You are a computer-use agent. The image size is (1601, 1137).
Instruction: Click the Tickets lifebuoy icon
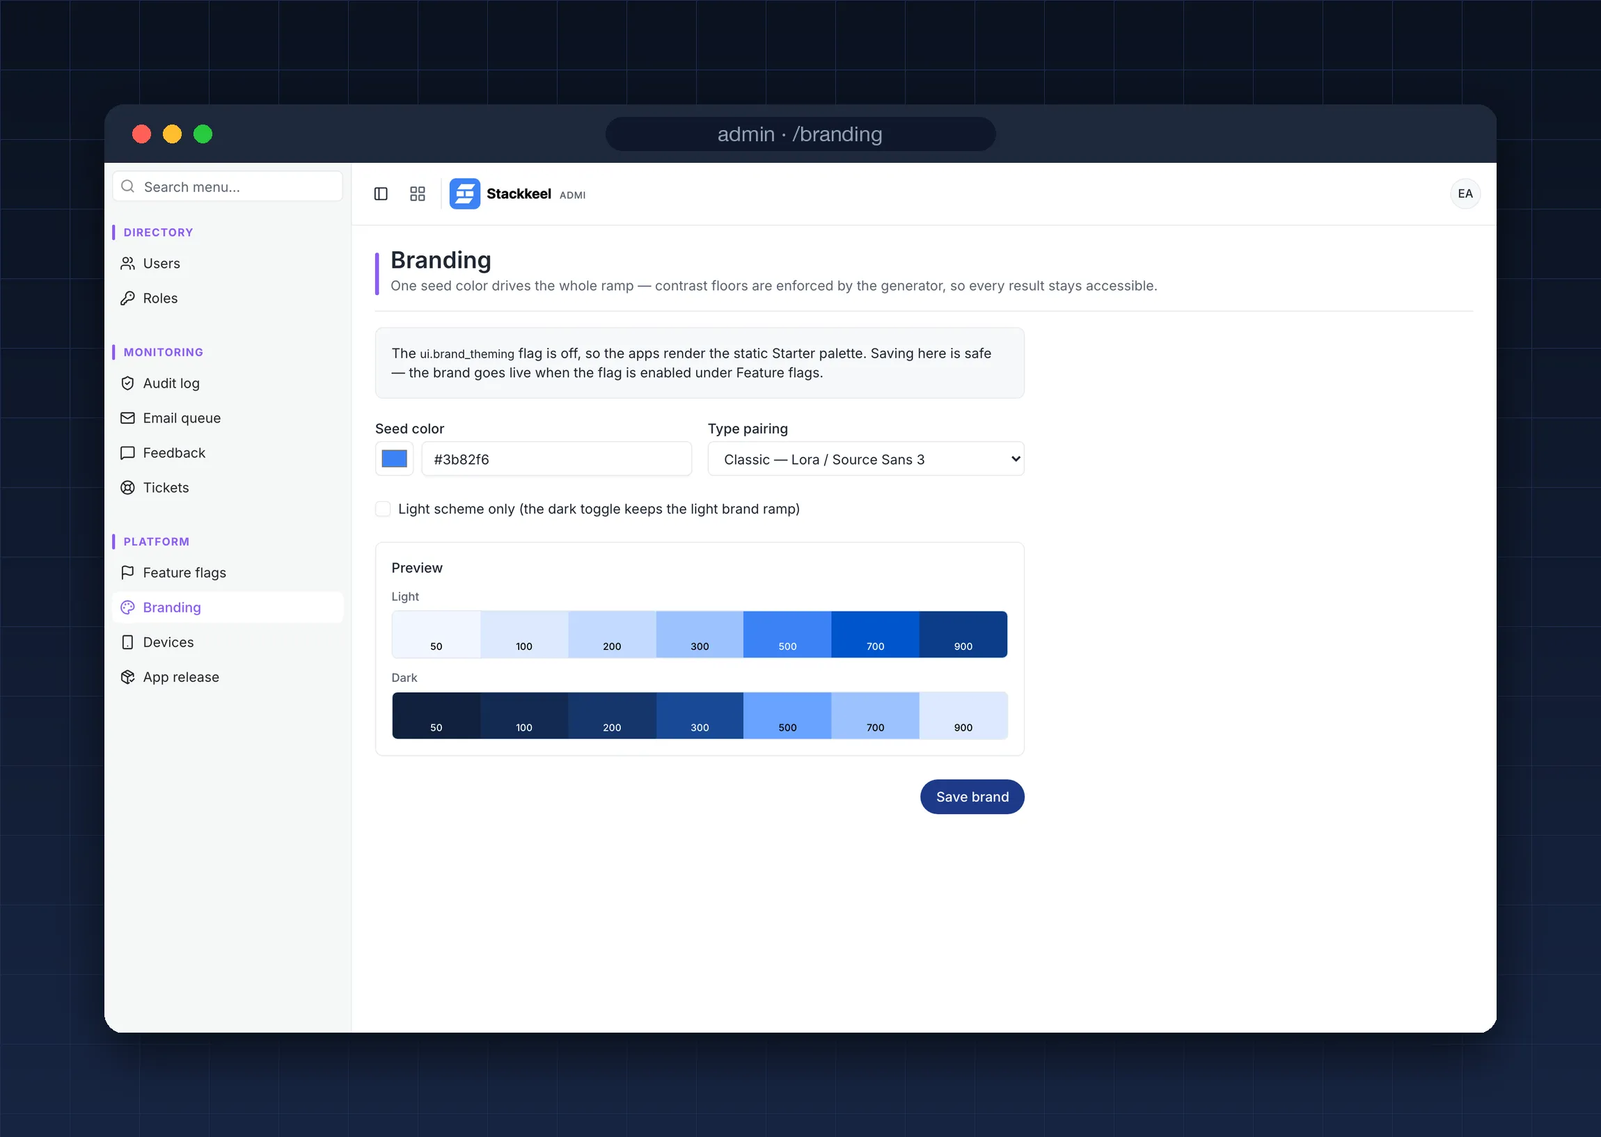tap(127, 488)
